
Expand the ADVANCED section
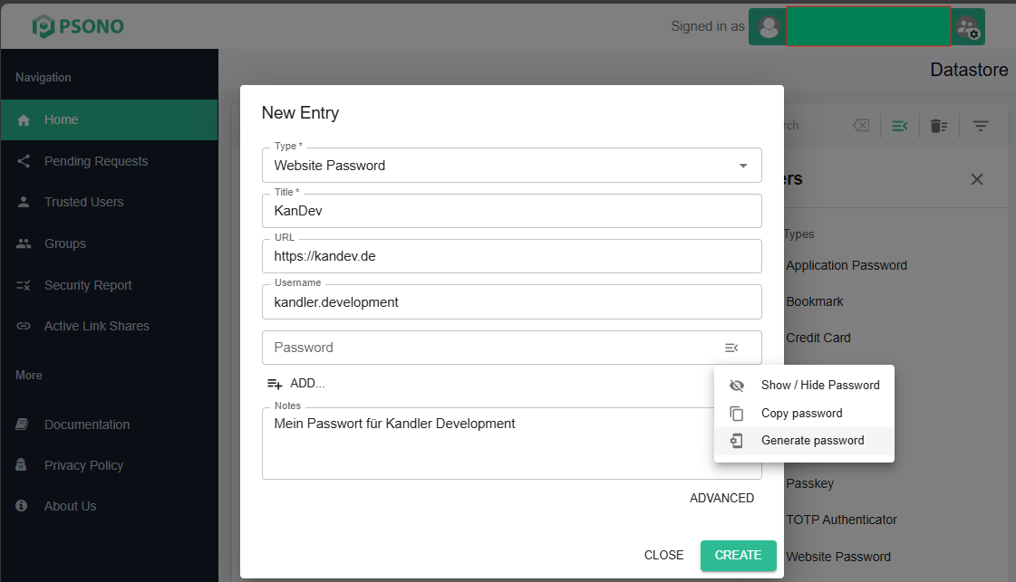[x=721, y=498]
